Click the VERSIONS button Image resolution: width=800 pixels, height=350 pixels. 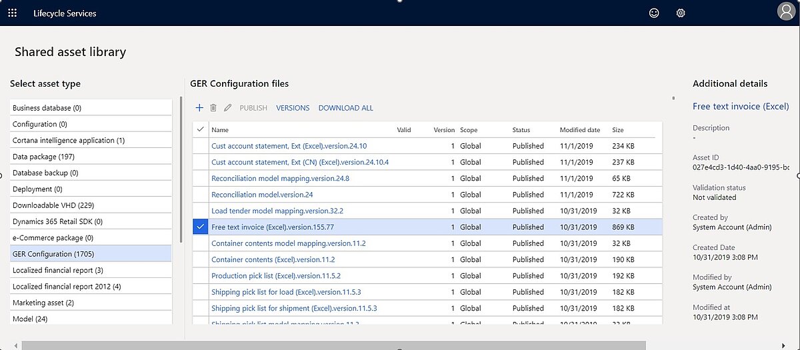(293, 108)
